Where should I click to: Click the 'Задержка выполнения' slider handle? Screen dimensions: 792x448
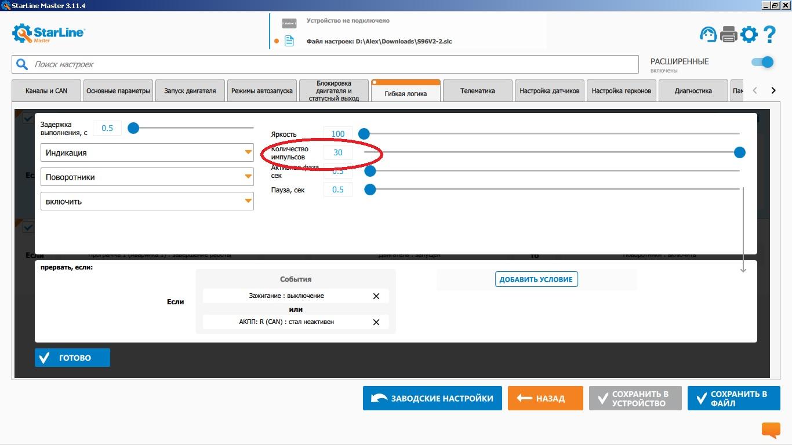133,128
